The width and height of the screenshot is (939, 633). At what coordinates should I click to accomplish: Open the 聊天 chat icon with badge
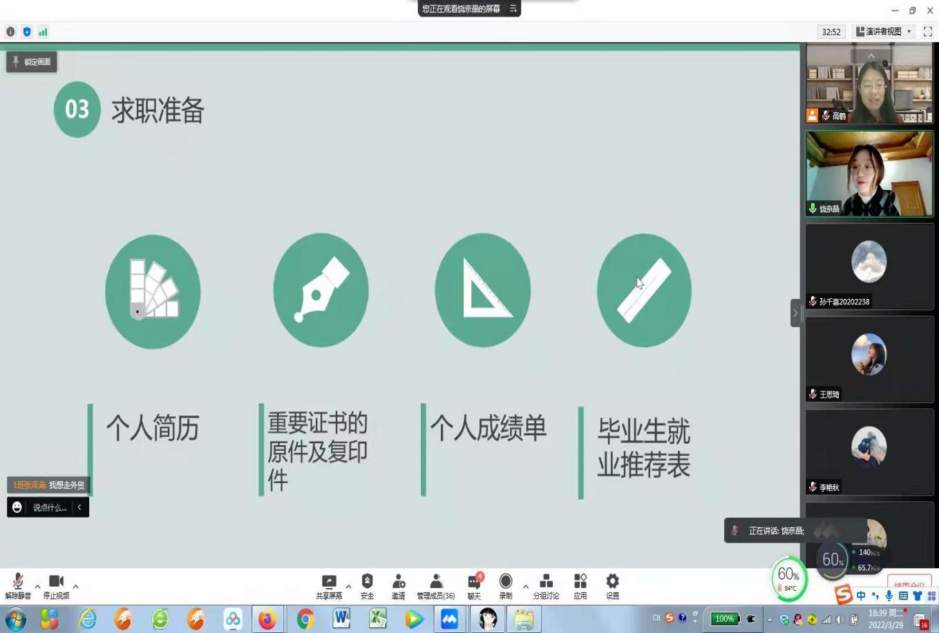[x=474, y=582]
